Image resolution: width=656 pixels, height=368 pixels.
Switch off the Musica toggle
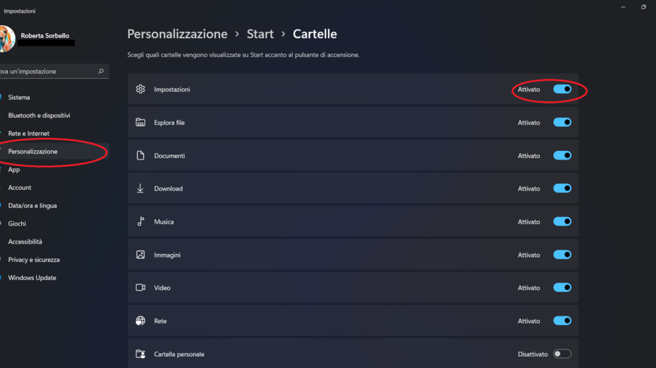pyautogui.click(x=562, y=222)
